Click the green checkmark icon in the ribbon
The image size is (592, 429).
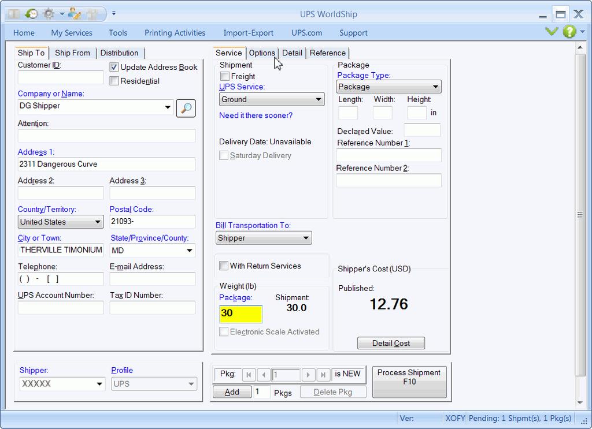552,31
